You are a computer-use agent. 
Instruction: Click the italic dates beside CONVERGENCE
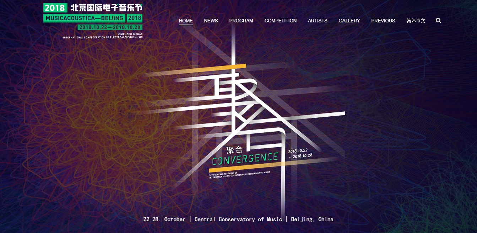[300, 153]
